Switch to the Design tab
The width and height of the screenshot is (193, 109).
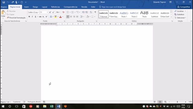coord(35,7)
